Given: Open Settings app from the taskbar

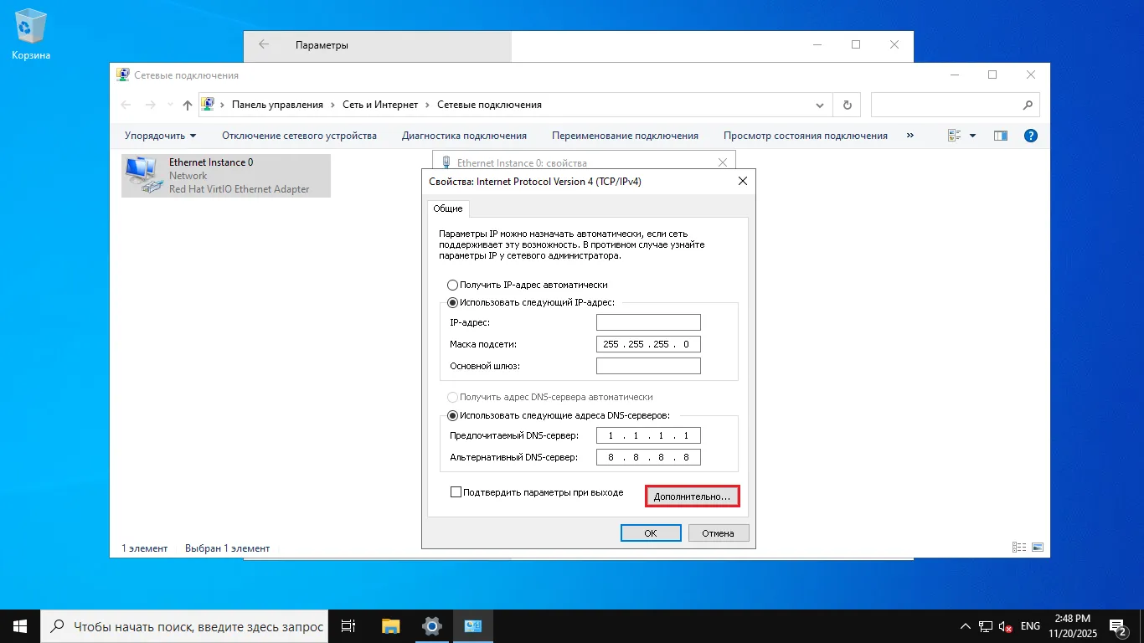Looking at the screenshot, I should pyautogui.click(x=431, y=625).
